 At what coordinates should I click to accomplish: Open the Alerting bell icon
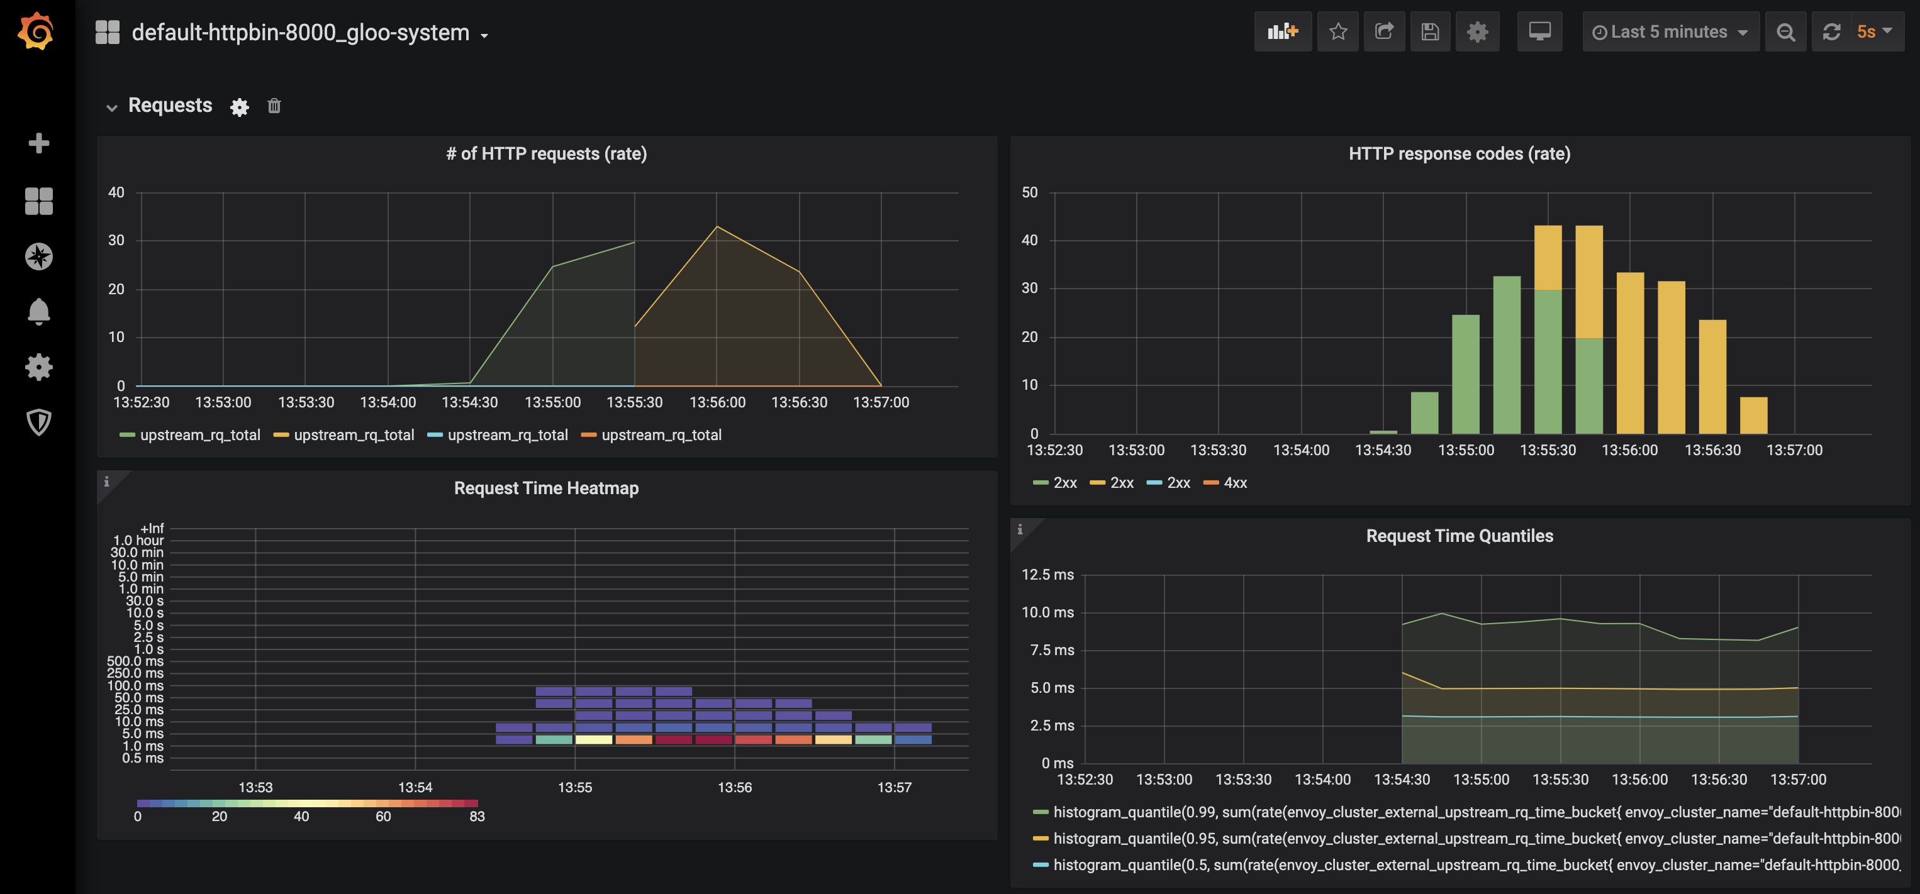pos(39,311)
